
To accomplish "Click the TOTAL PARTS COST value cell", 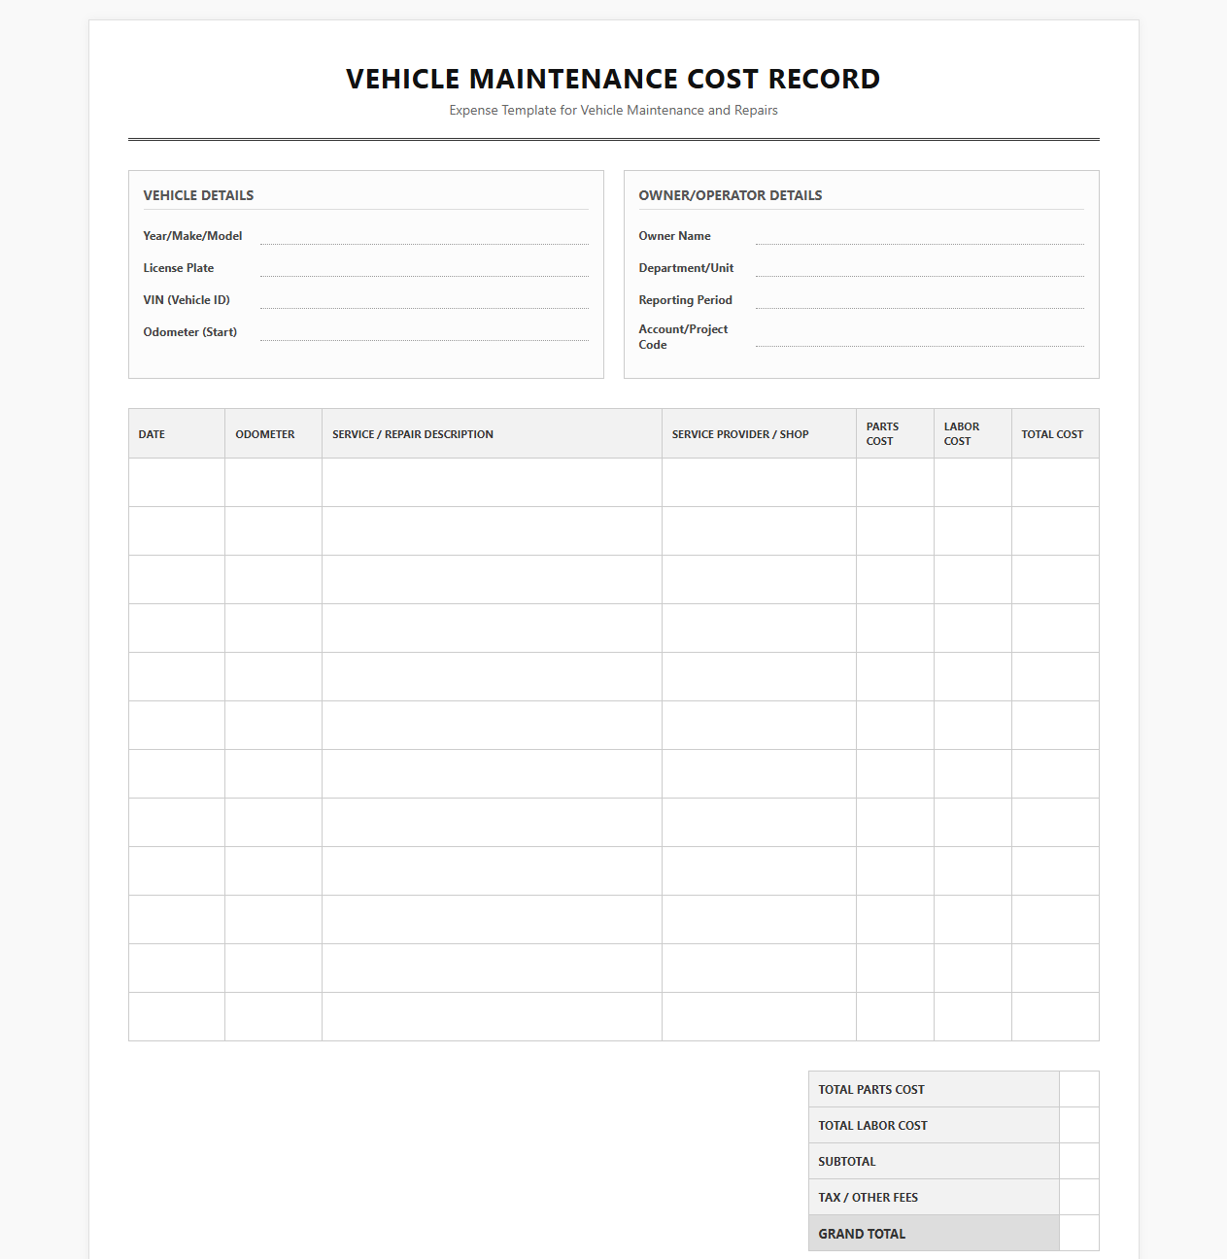I will click(x=1079, y=1090).
